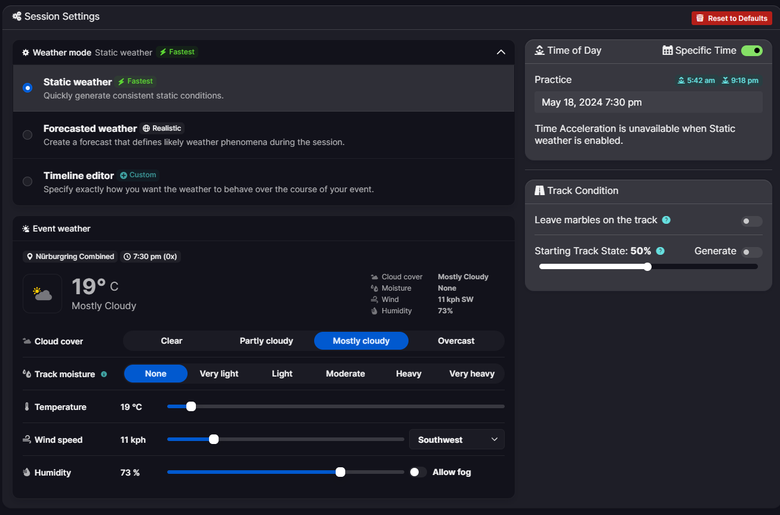Click the large Mostly Cloudy weather icon tile
780x515 pixels.
(x=42, y=294)
